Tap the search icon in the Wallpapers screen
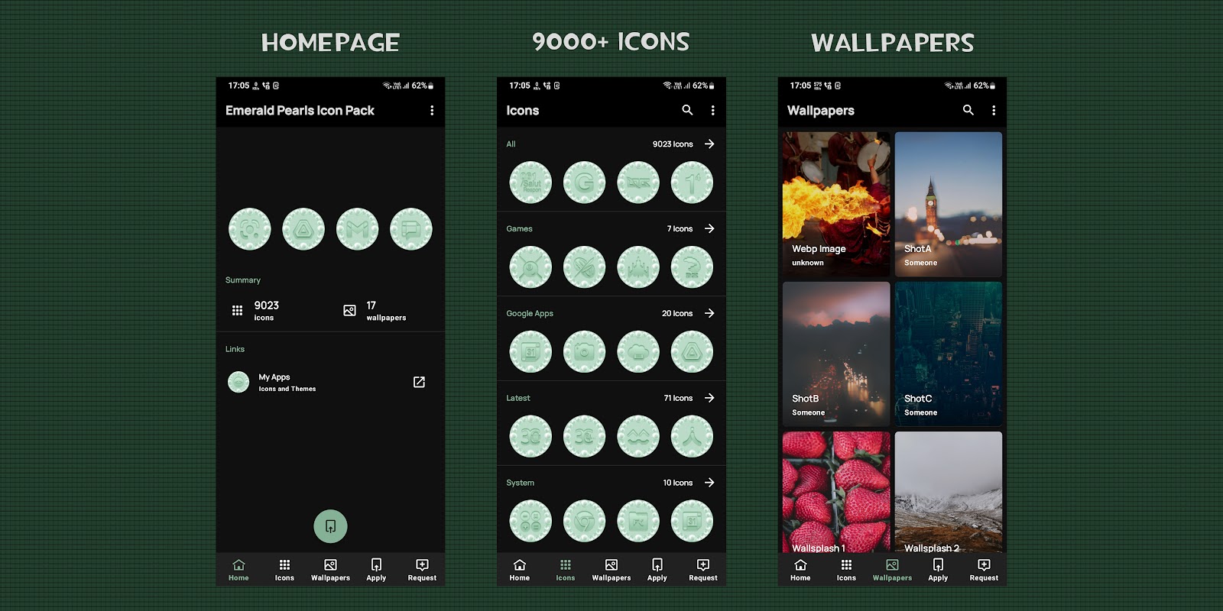Image resolution: width=1223 pixels, height=611 pixels. [968, 110]
